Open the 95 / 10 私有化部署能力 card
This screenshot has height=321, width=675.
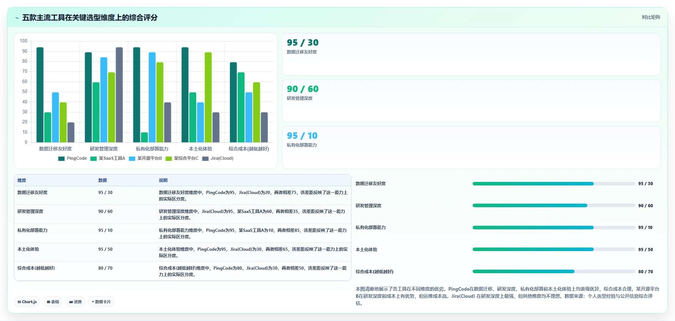[471, 147]
